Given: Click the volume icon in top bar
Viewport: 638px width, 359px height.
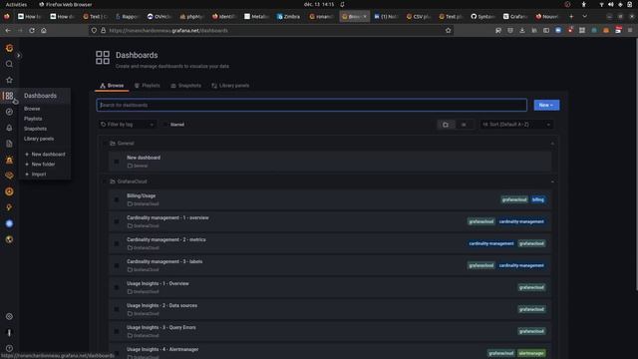Looking at the screenshot, I should tap(610, 4).
